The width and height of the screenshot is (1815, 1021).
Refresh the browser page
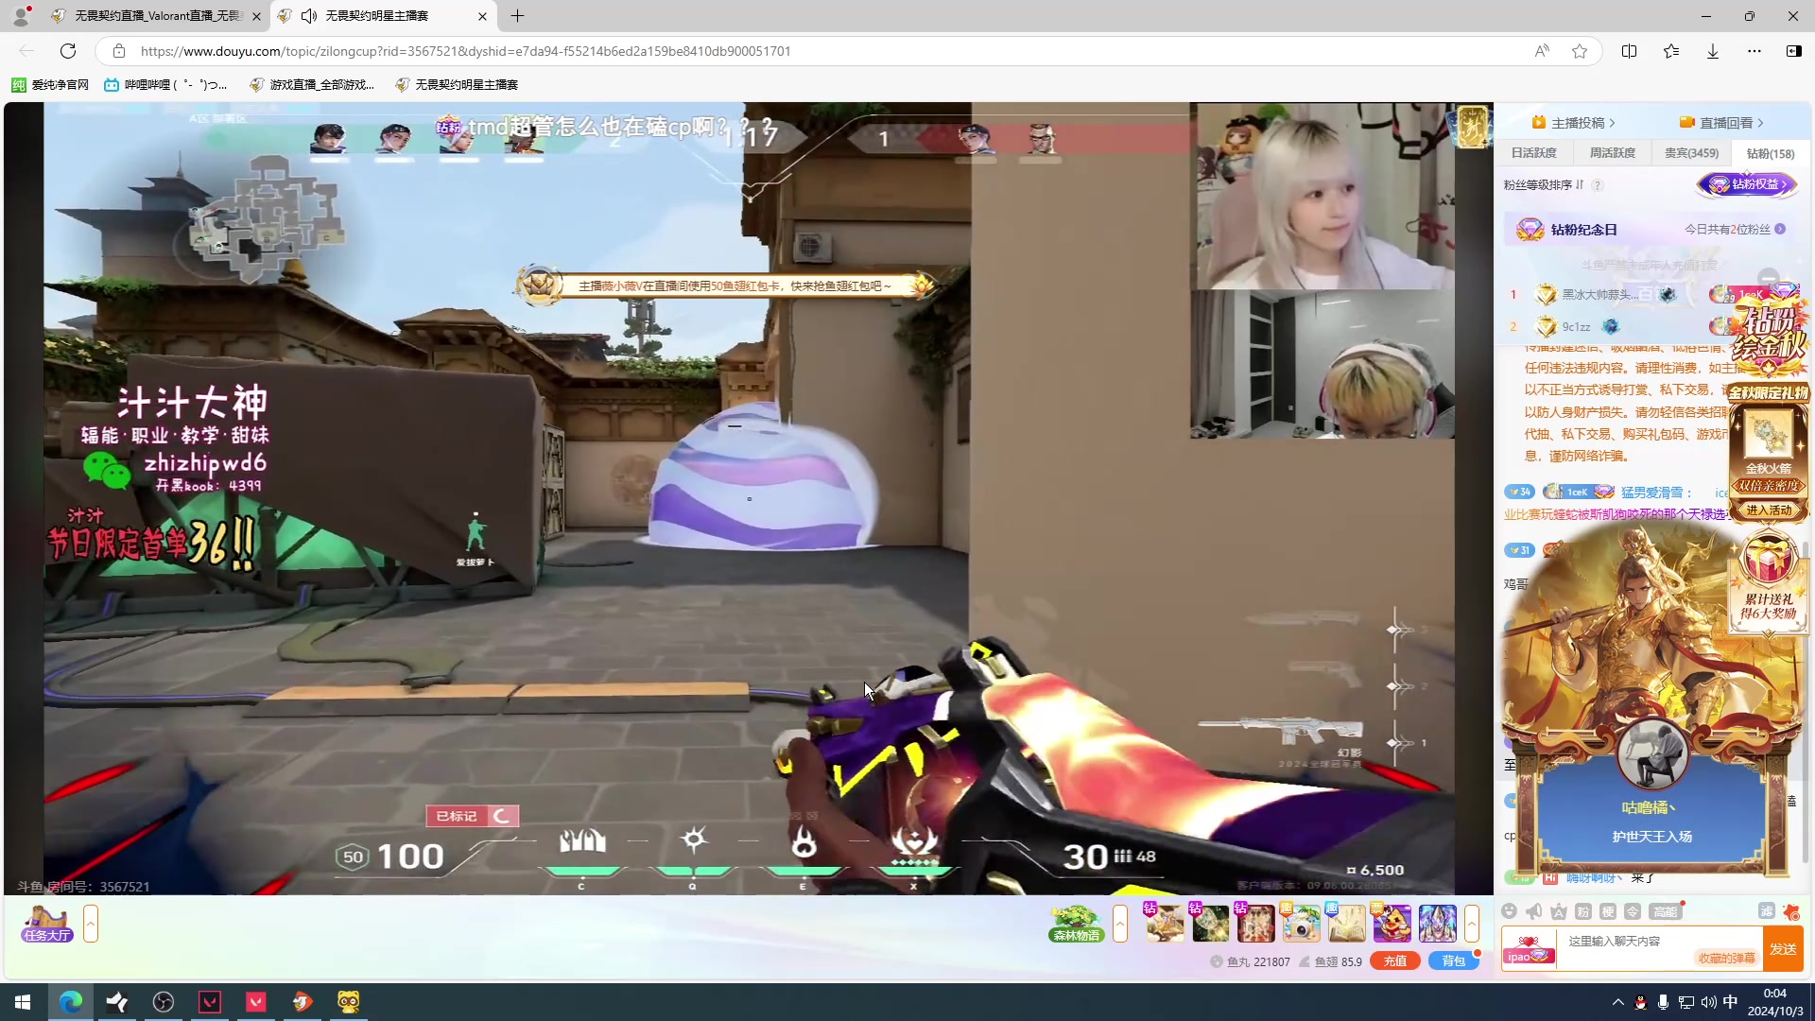pyautogui.click(x=68, y=51)
